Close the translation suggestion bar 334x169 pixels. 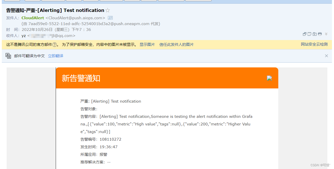326,56
